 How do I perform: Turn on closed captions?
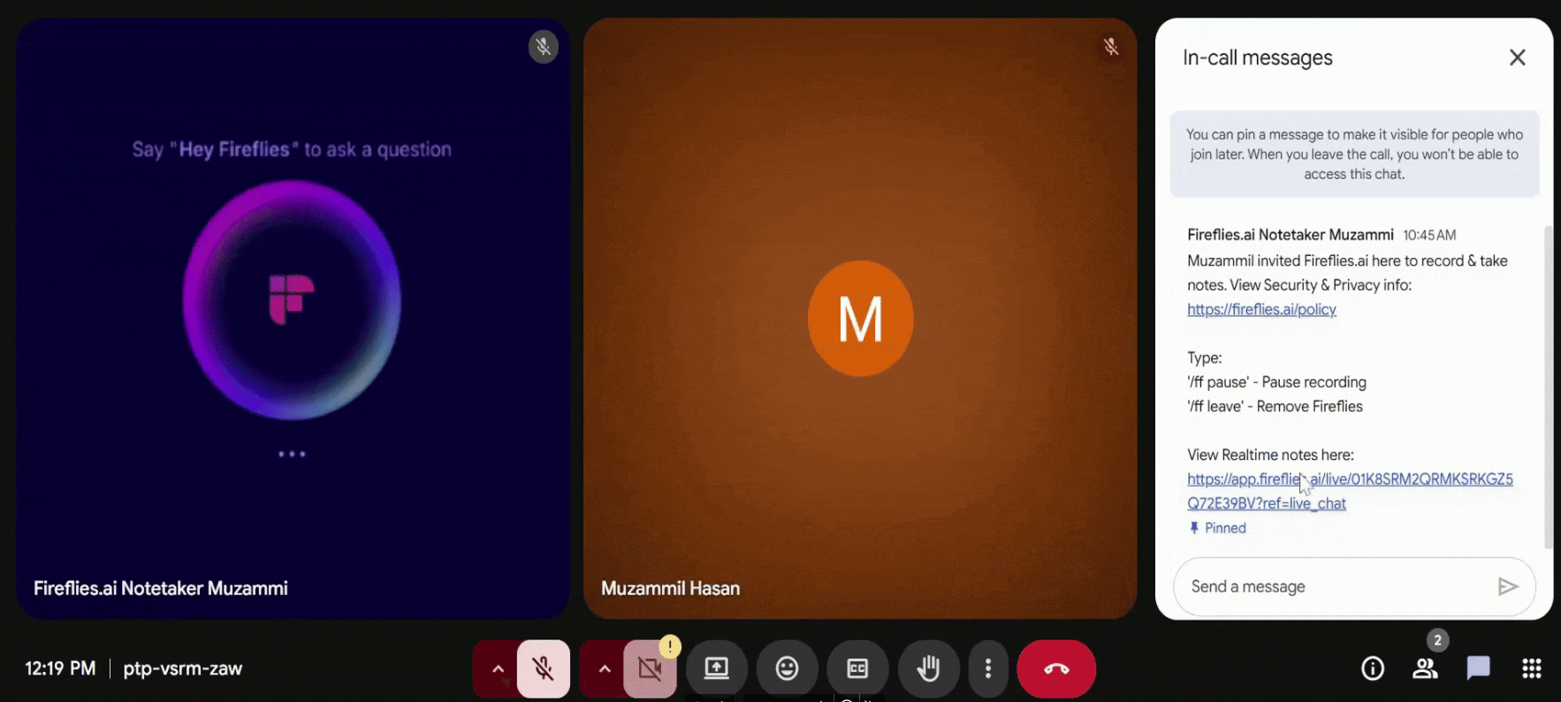pyautogui.click(x=857, y=668)
